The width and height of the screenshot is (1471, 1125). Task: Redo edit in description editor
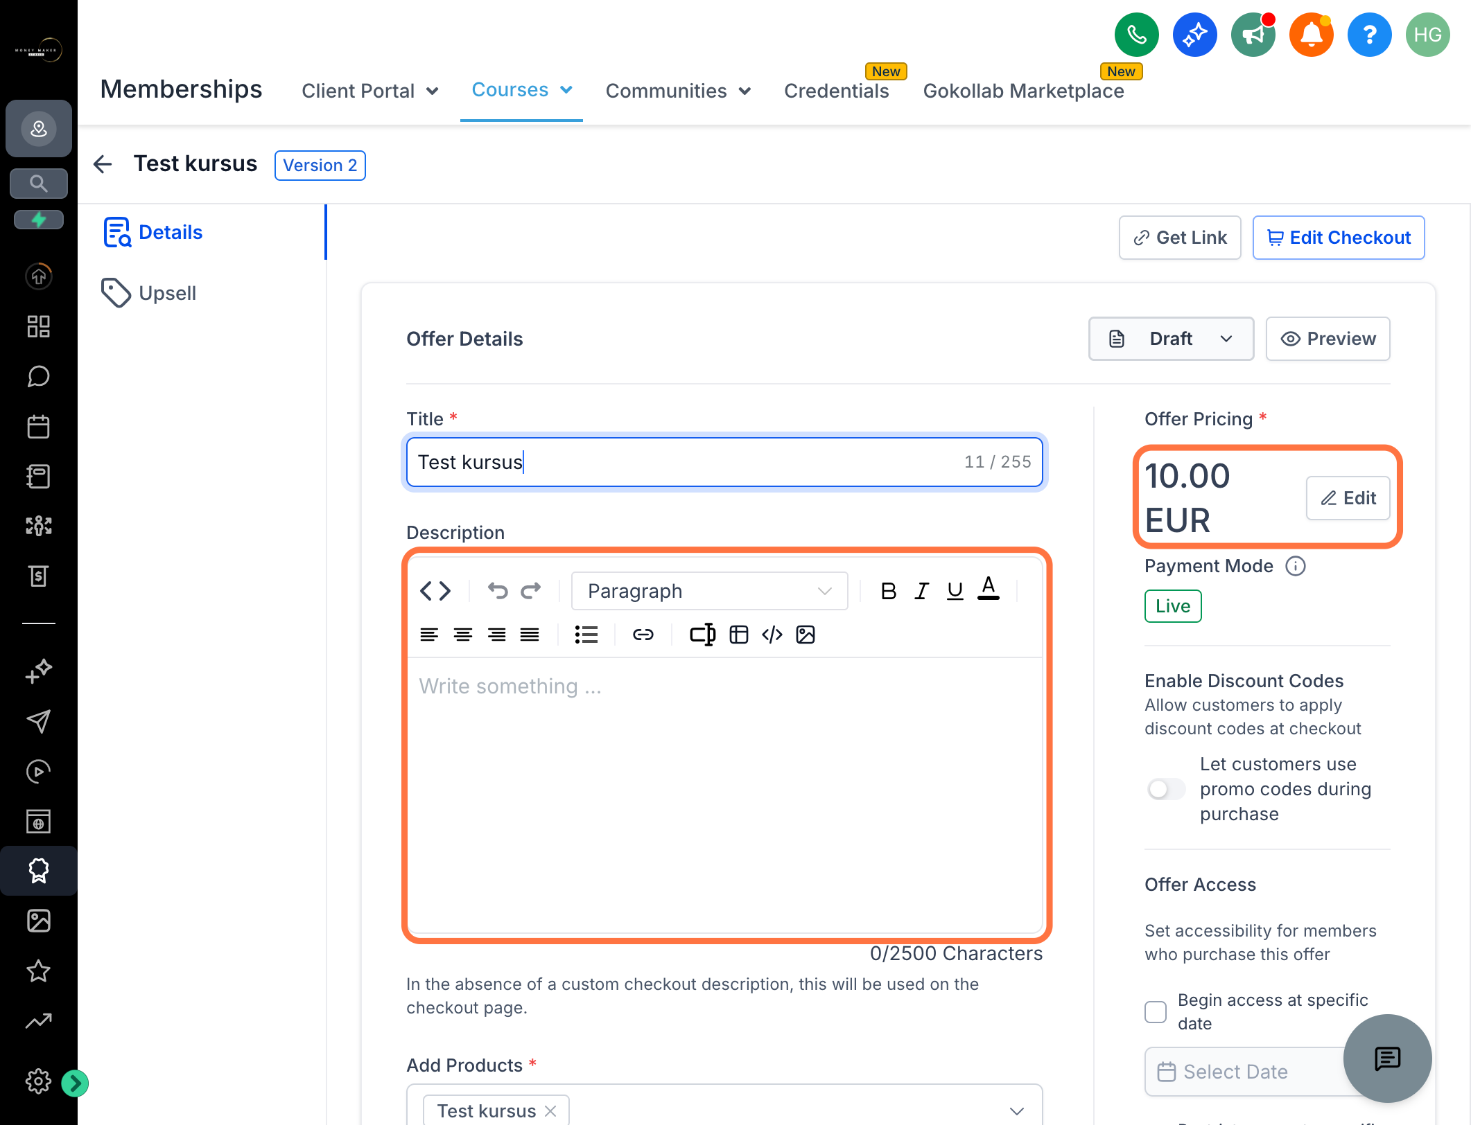tap(531, 591)
